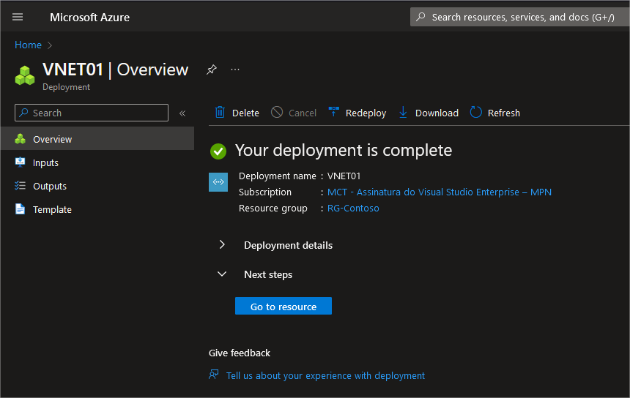Open Tell us about your experience link

[325, 375]
